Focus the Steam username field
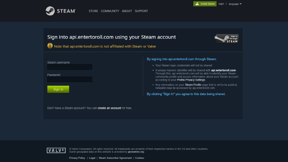Screen dimensions: 288x162 click(x=69, y=67)
